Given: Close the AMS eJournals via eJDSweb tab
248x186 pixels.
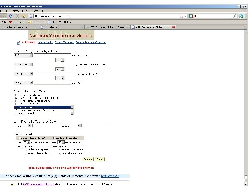Looking at the screenshot, I should [173, 27].
